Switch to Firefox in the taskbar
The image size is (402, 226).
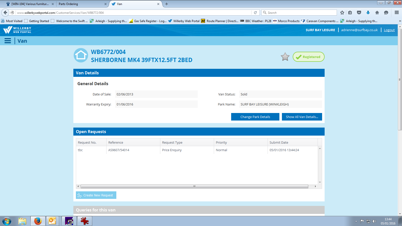coord(38,221)
